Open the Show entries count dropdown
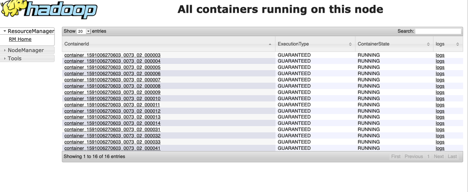Image resolution: width=468 pixels, height=192 pixels. click(x=83, y=31)
